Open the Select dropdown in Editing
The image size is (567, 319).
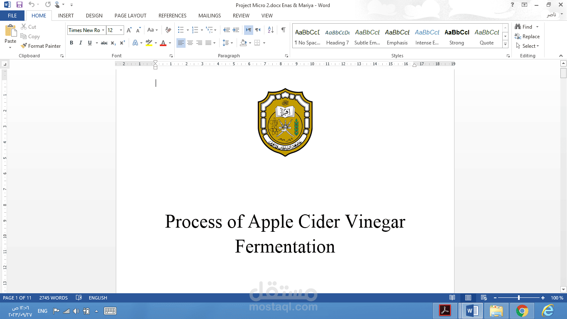pos(528,46)
